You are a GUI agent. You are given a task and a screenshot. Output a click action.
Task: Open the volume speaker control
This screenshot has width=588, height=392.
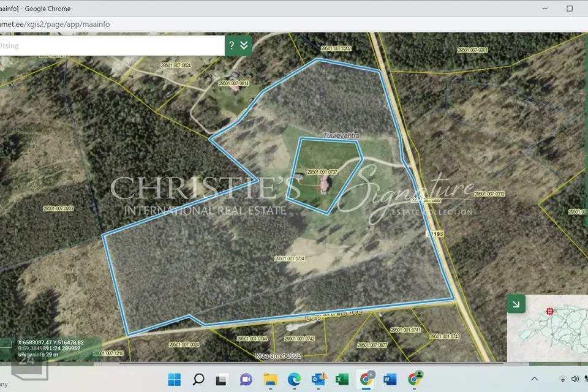(x=575, y=379)
